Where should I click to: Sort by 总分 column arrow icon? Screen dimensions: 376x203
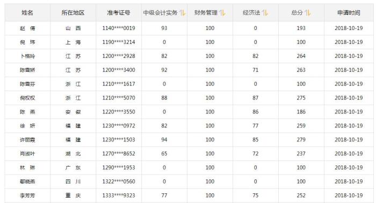(x=308, y=13)
